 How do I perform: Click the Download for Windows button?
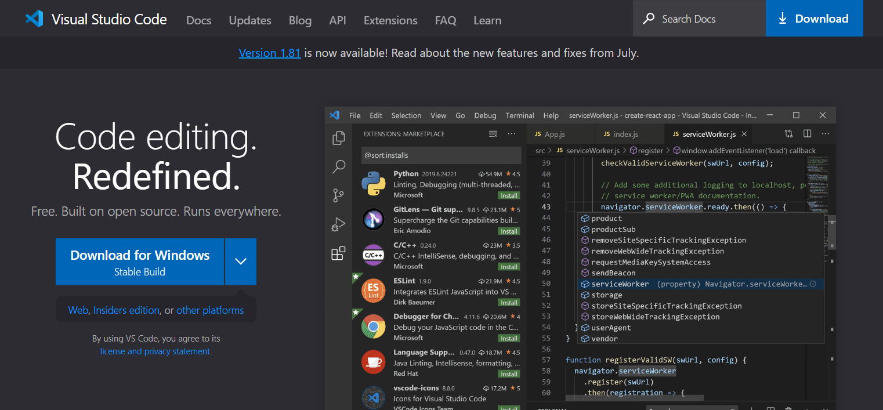[x=140, y=262]
